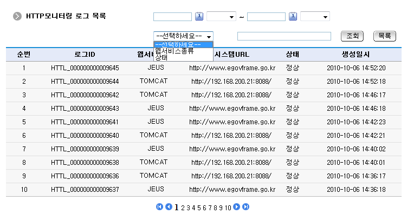Open log HTTL_000000000009639
This screenshot has width=407, height=214.
85,149
